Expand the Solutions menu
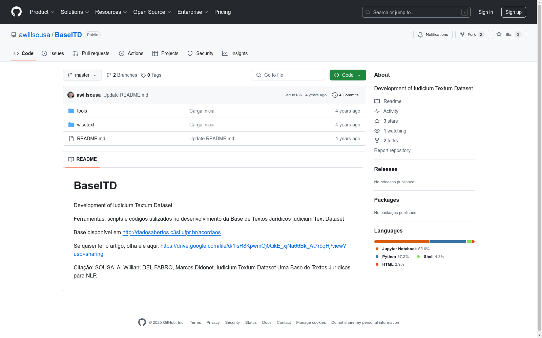This screenshot has width=542, height=338. coord(75,12)
